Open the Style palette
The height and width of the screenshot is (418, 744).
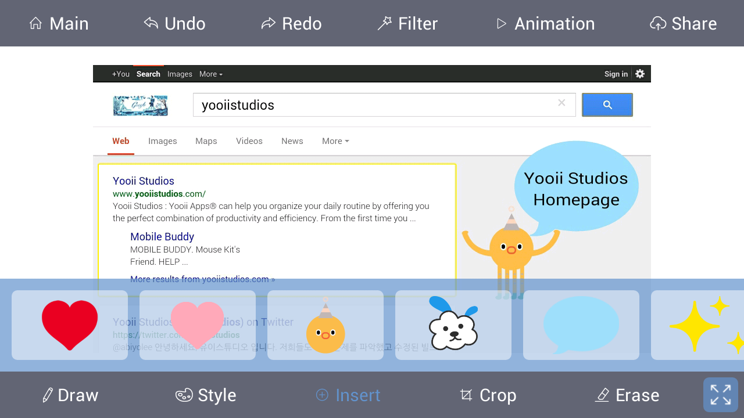click(206, 395)
